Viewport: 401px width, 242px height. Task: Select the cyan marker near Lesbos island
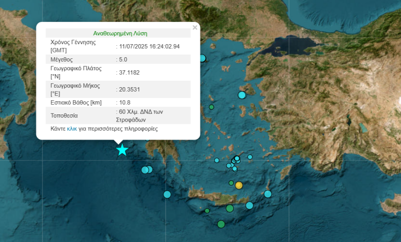click(242, 95)
